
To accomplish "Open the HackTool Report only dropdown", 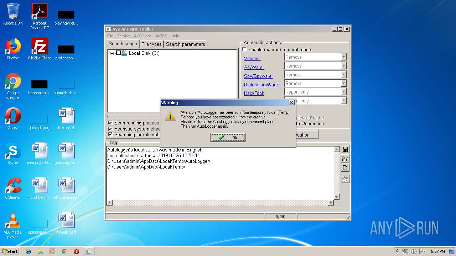I will (343, 92).
